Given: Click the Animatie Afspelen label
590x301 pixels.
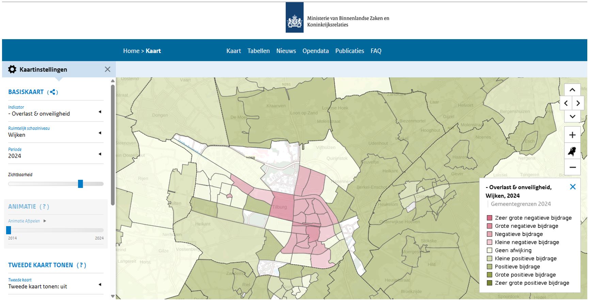Looking at the screenshot, I should (x=24, y=221).
